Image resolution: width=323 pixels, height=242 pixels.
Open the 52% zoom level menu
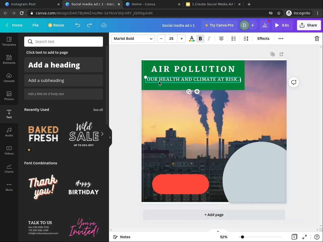pos(224,237)
